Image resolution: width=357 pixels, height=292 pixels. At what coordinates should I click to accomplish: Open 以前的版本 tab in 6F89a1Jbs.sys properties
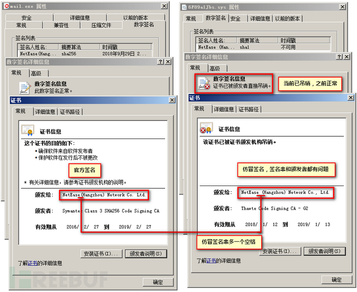pyautogui.click(x=287, y=19)
